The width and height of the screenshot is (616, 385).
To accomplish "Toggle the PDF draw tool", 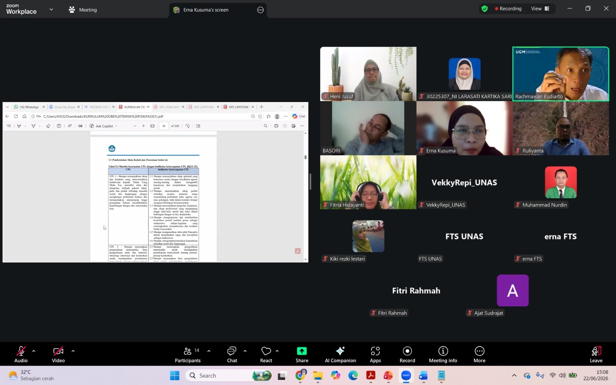I will point(33,126).
